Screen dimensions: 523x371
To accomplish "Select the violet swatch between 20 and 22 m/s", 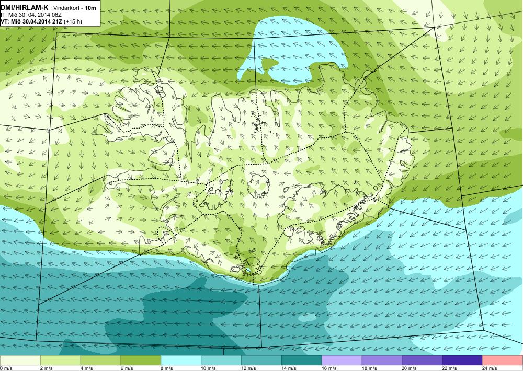I will 422,361.
